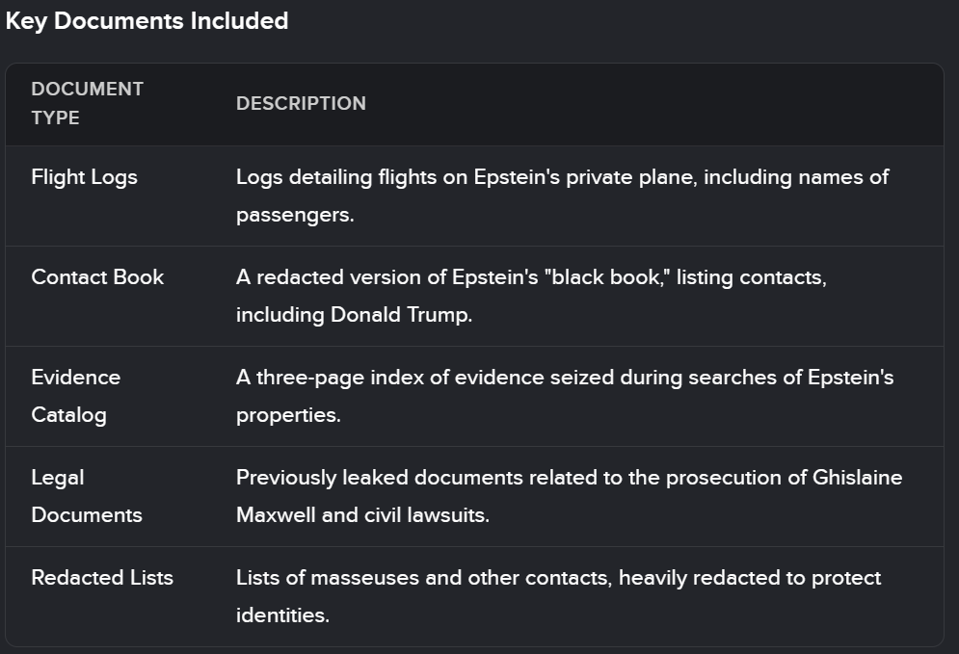Click the three-page index description

(565, 396)
